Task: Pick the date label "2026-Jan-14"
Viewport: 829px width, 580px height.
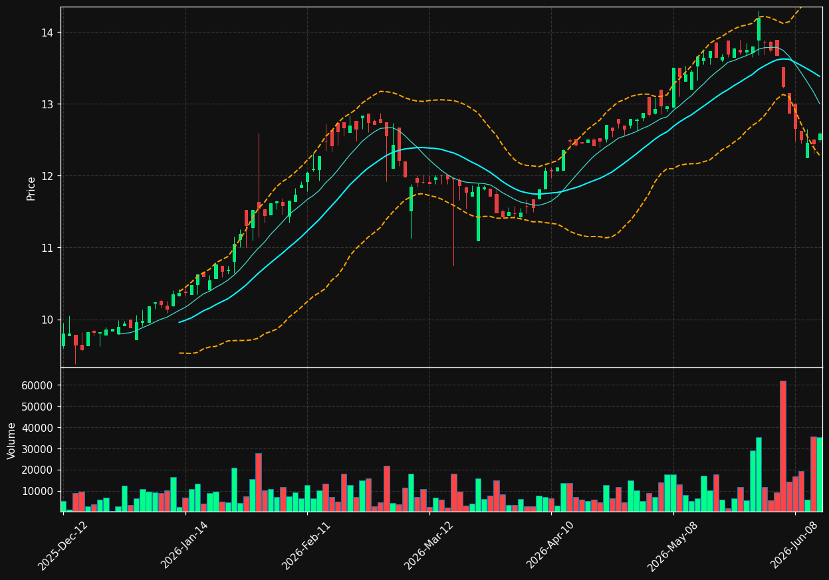Action: point(185,545)
